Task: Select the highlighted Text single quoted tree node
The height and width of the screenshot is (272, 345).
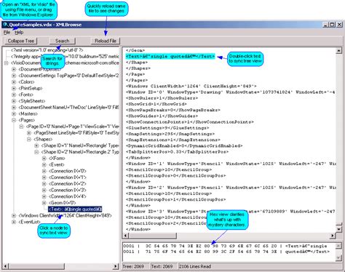Action: pos(75,209)
